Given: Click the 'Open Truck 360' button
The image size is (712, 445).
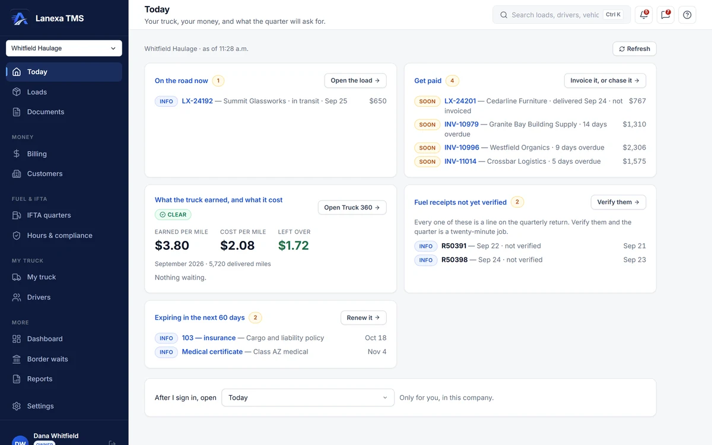Looking at the screenshot, I should point(352,208).
